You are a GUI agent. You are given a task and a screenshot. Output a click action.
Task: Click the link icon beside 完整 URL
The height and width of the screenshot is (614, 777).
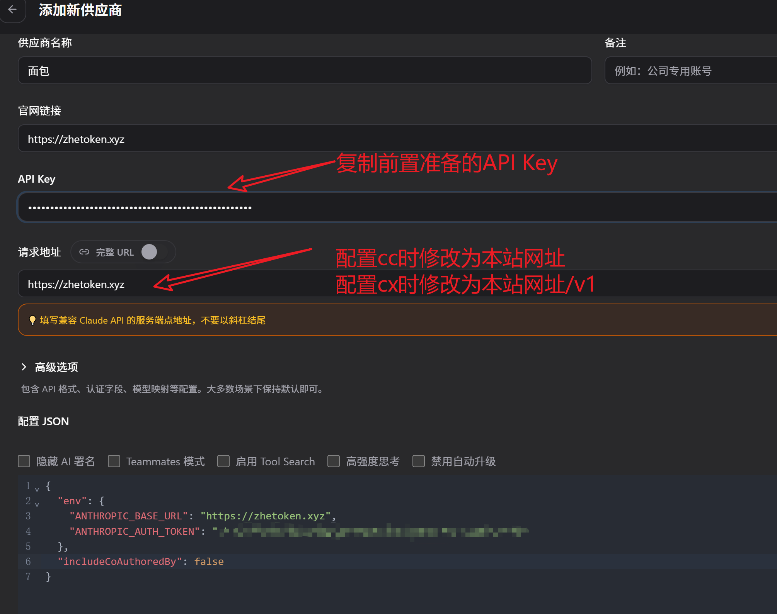(x=84, y=252)
